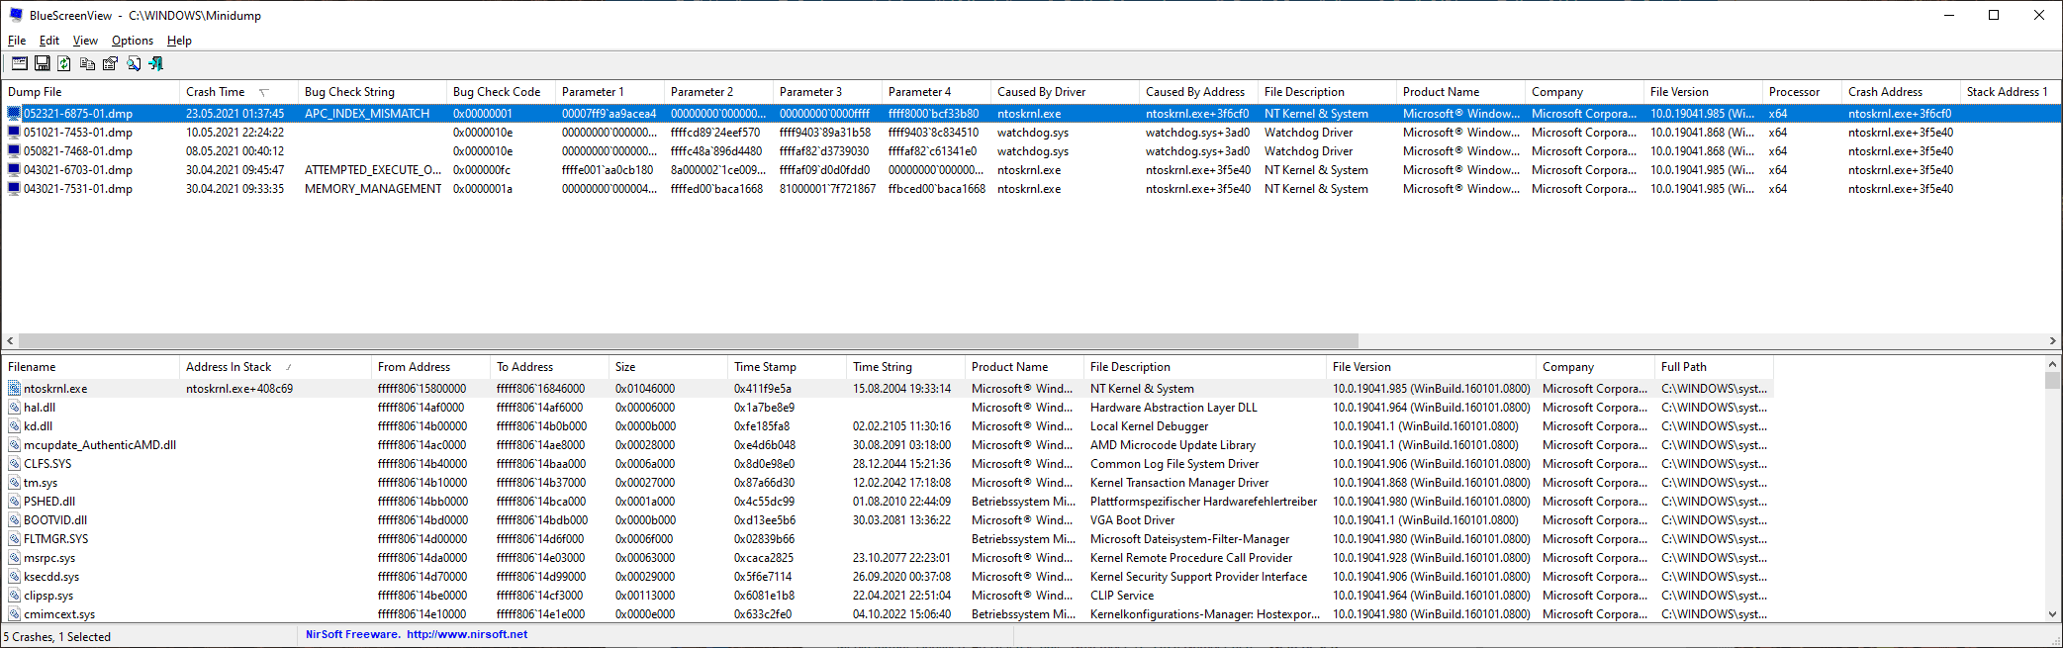
Task: Click the Exit door toolbar icon
Action: [155, 63]
